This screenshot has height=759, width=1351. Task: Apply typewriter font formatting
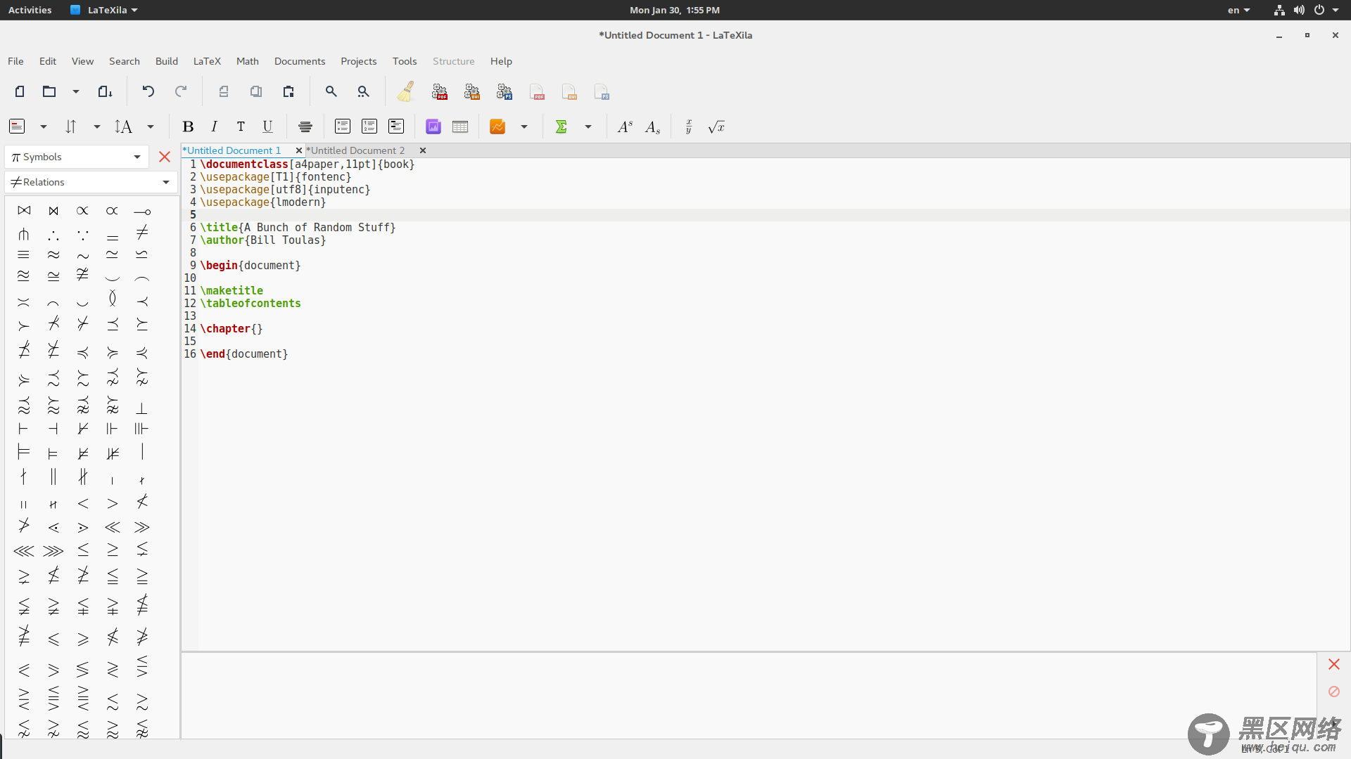click(241, 126)
